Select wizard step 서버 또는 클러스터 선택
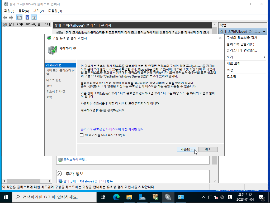Image resolution: width=270 pixels, height=203 pixels. (x=60, y=72)
